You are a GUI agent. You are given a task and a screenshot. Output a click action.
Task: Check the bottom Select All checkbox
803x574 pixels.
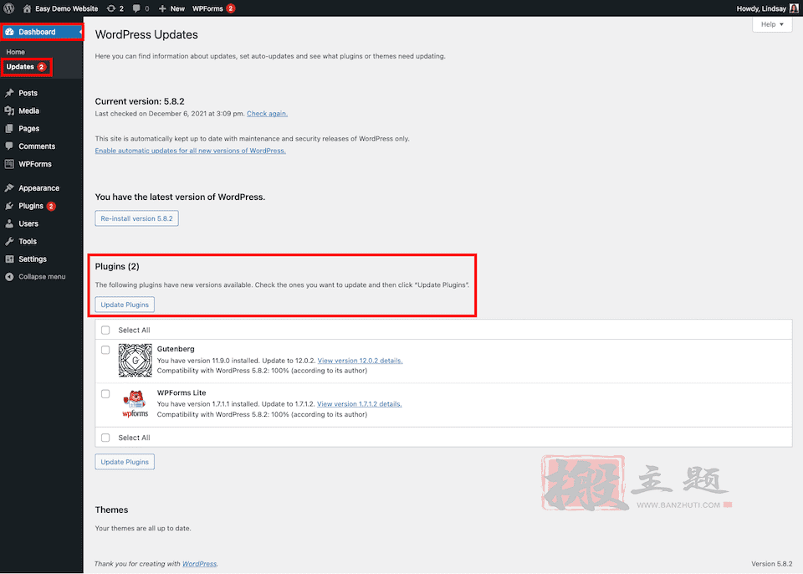point(105,438)
